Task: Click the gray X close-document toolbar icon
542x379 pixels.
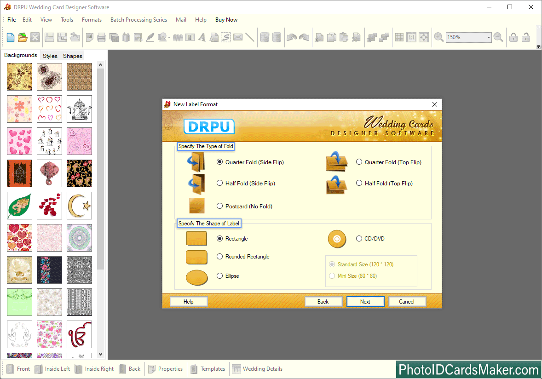Action: (35, 37)
